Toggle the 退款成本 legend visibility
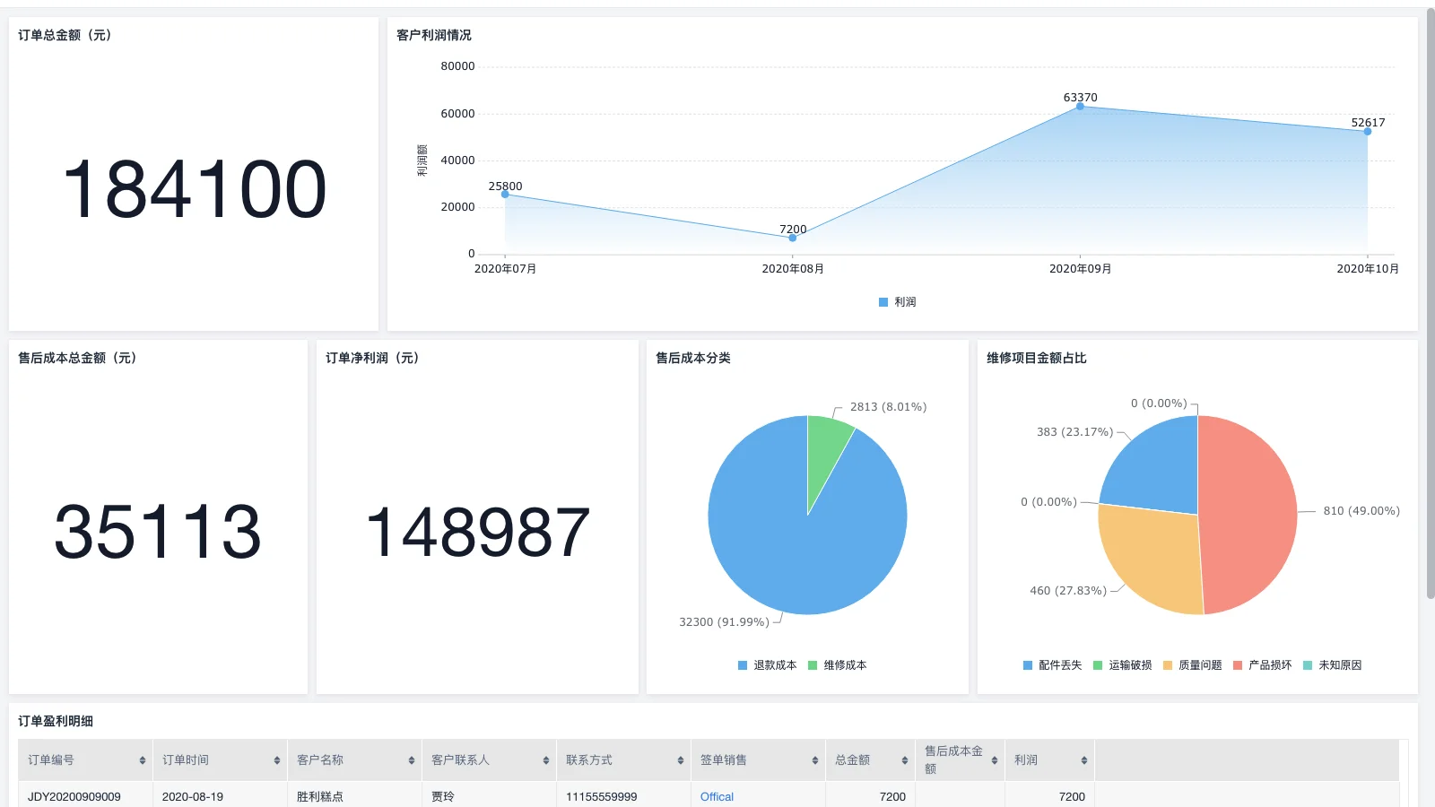1435x807 pixels. click(x=741, y=665)
